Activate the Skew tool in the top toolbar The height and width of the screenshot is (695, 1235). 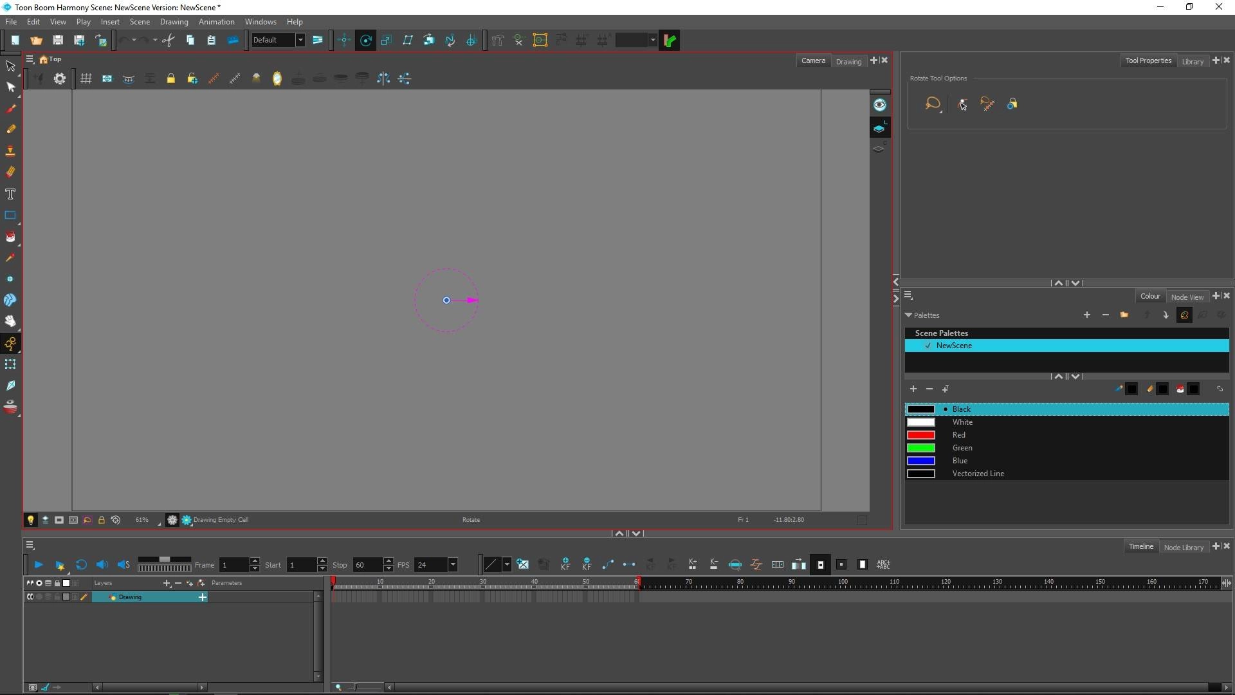pyautogui.click(x=408, y=40)
